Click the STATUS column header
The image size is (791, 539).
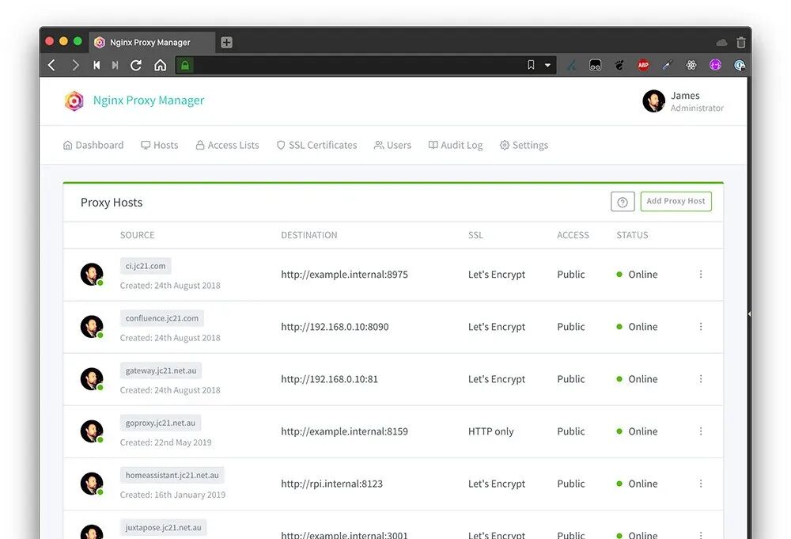(632, 235)
